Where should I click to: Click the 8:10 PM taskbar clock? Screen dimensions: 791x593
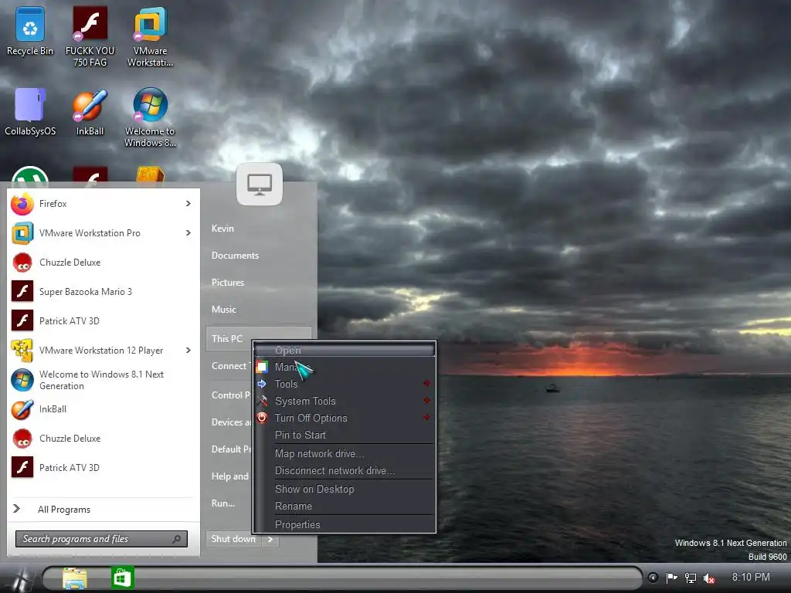751,578
